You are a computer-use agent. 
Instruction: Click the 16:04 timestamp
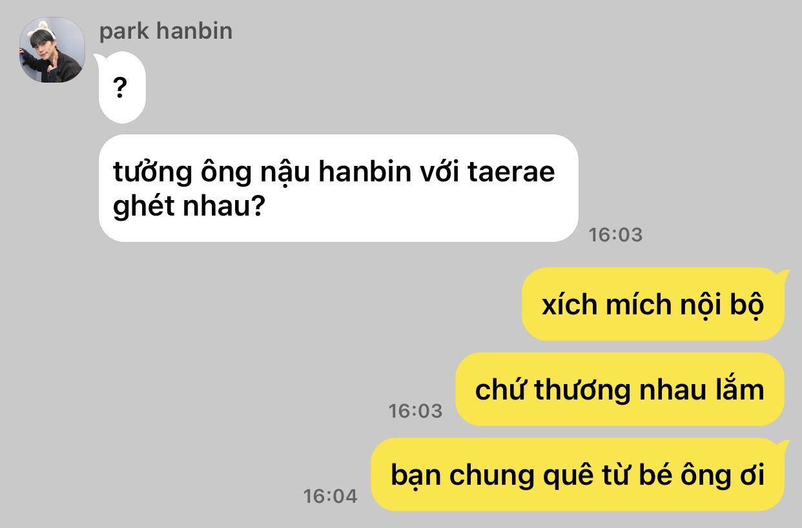(x=330, y=496)
